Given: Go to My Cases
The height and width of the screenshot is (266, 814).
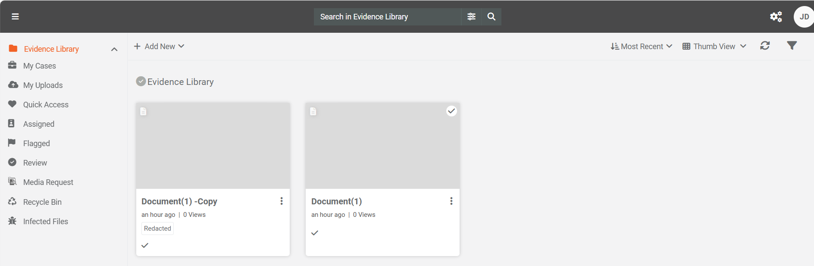Looking at the screenshot, I should pos(39,66).
